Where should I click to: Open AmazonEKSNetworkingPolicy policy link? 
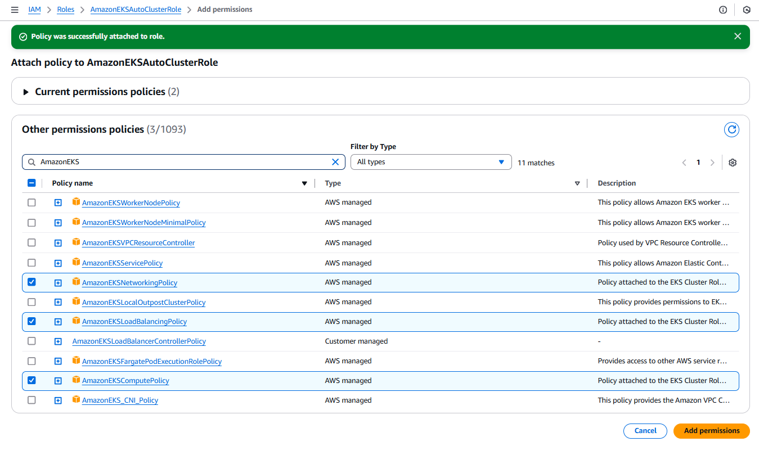click(x=129, y=283)
